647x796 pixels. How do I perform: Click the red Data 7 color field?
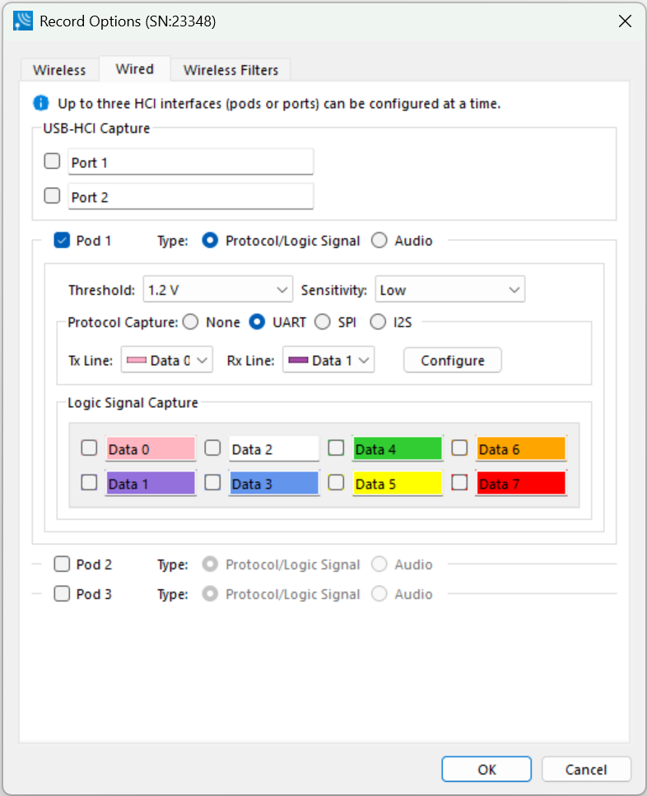(x=521, y=483)
